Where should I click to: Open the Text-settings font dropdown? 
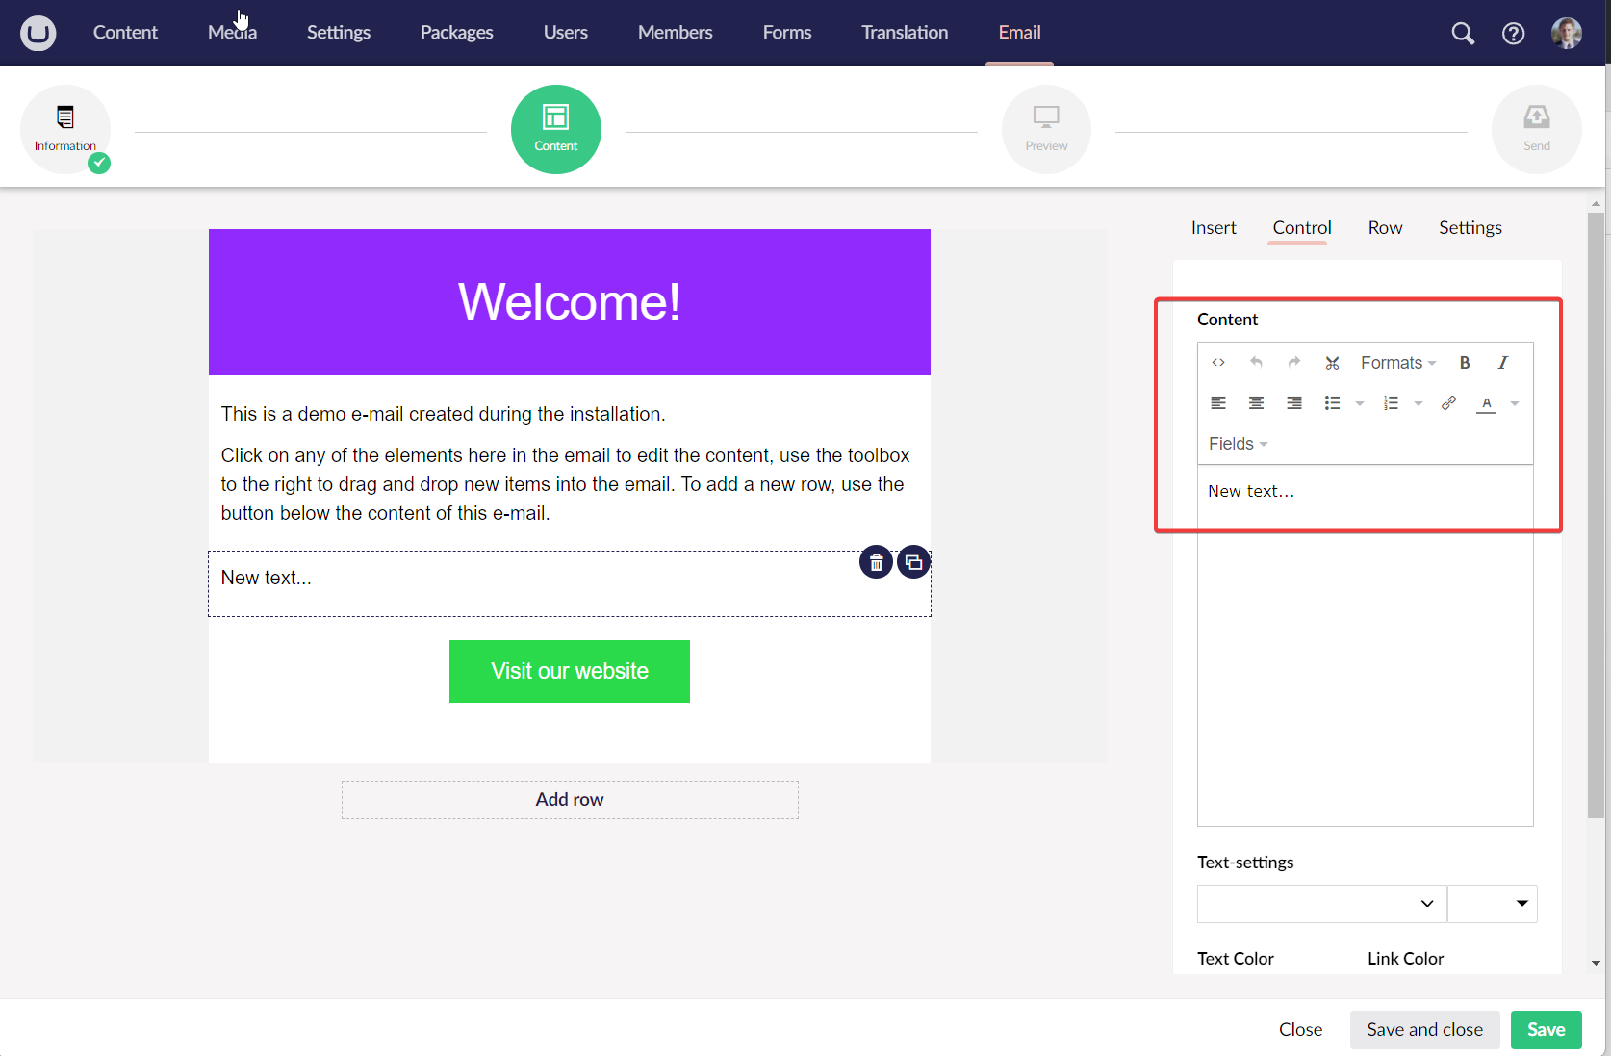pyautogui.click(x=1321, y=904)
